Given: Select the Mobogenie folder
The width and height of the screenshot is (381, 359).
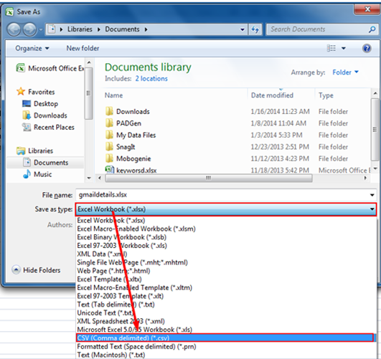Looking at the screenshot, I should click(x=128, y=158).
